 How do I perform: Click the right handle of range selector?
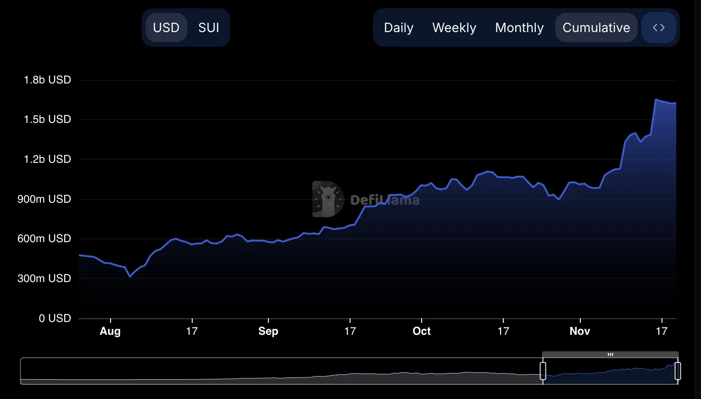[678, 371]
